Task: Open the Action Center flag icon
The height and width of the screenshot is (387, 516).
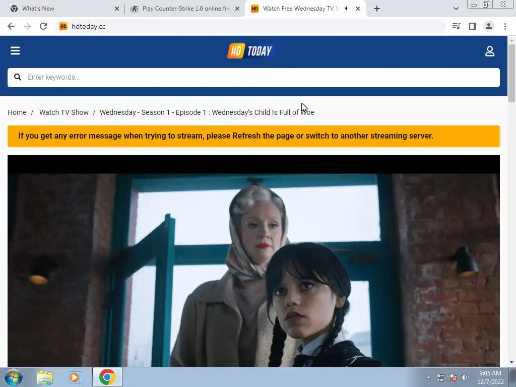Action: coord(453,377)
